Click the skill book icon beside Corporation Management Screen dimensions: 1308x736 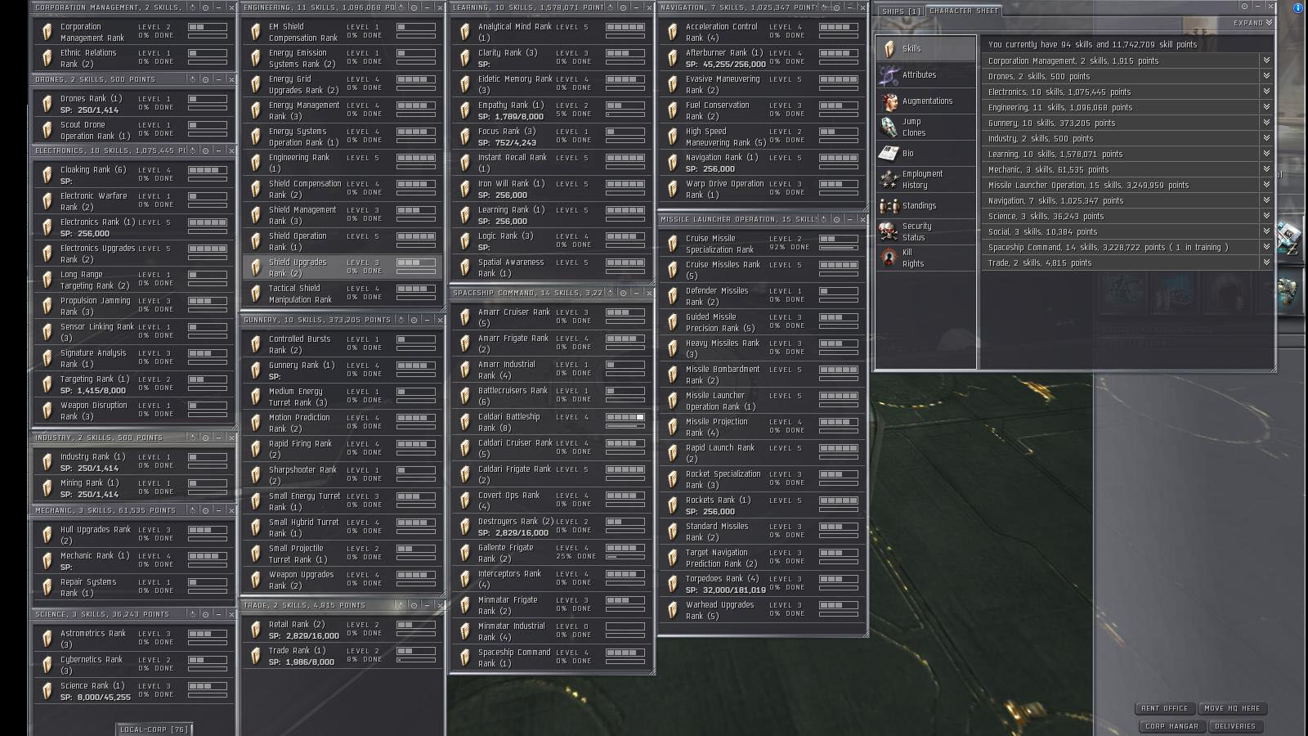(47, 32)
